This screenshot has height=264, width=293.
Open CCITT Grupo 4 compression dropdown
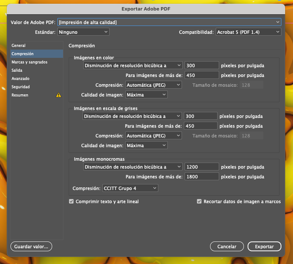130,188
